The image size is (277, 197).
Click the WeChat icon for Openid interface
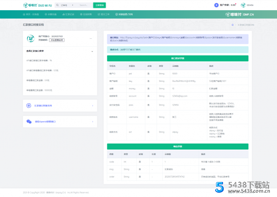pyautogui.click(x=28, y=121)
